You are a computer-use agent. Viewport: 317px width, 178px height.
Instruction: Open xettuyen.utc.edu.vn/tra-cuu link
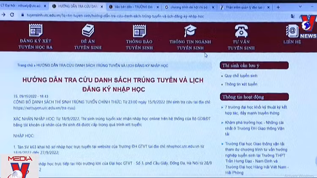[44, 108]
